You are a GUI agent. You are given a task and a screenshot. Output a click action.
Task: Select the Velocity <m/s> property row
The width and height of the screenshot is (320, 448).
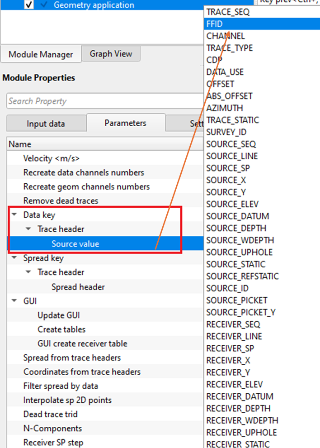pos(52,158)
